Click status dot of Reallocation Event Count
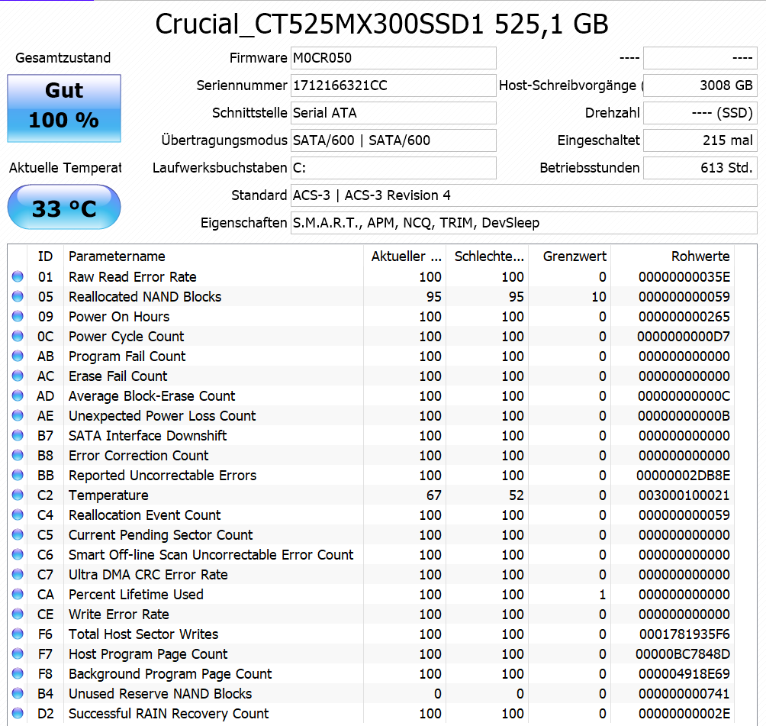The width and height of the screenshot is (766, 726). [x=18, y=515]
